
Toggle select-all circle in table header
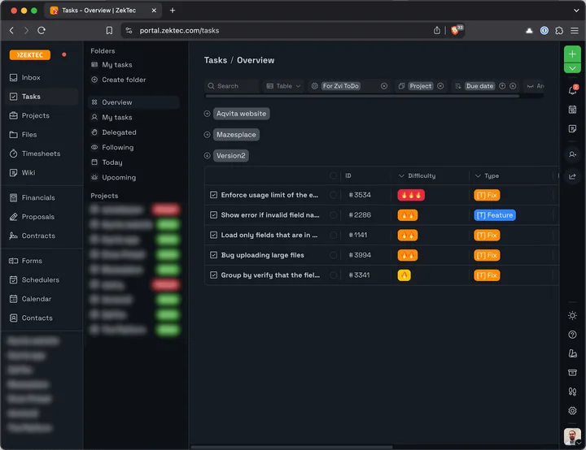pos(333,175)
